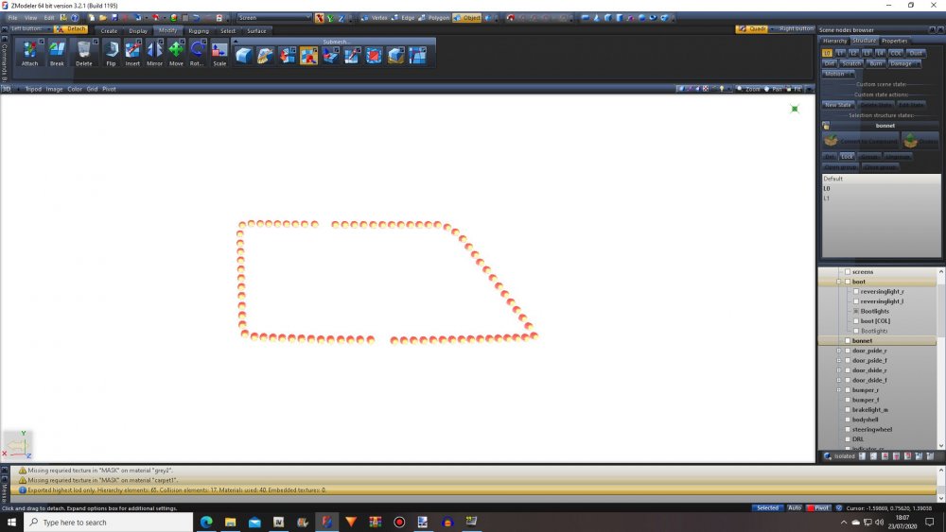Expand the door_dside_r node
The image size is (946, 532).
pyautogui.click(x=838, y=370)
